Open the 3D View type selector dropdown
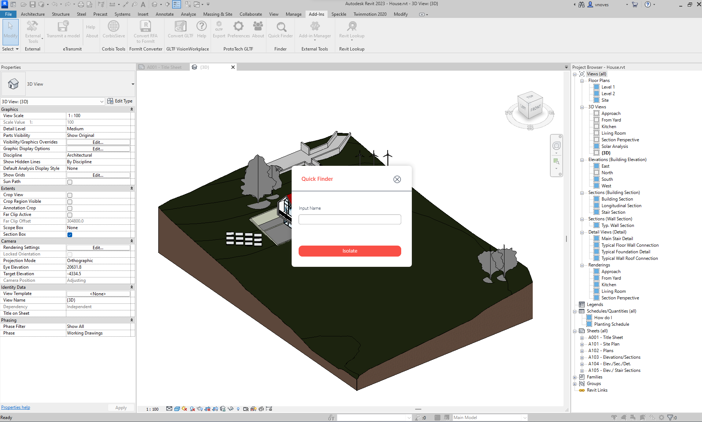This screenshot has height=422, width=702. 133,84
